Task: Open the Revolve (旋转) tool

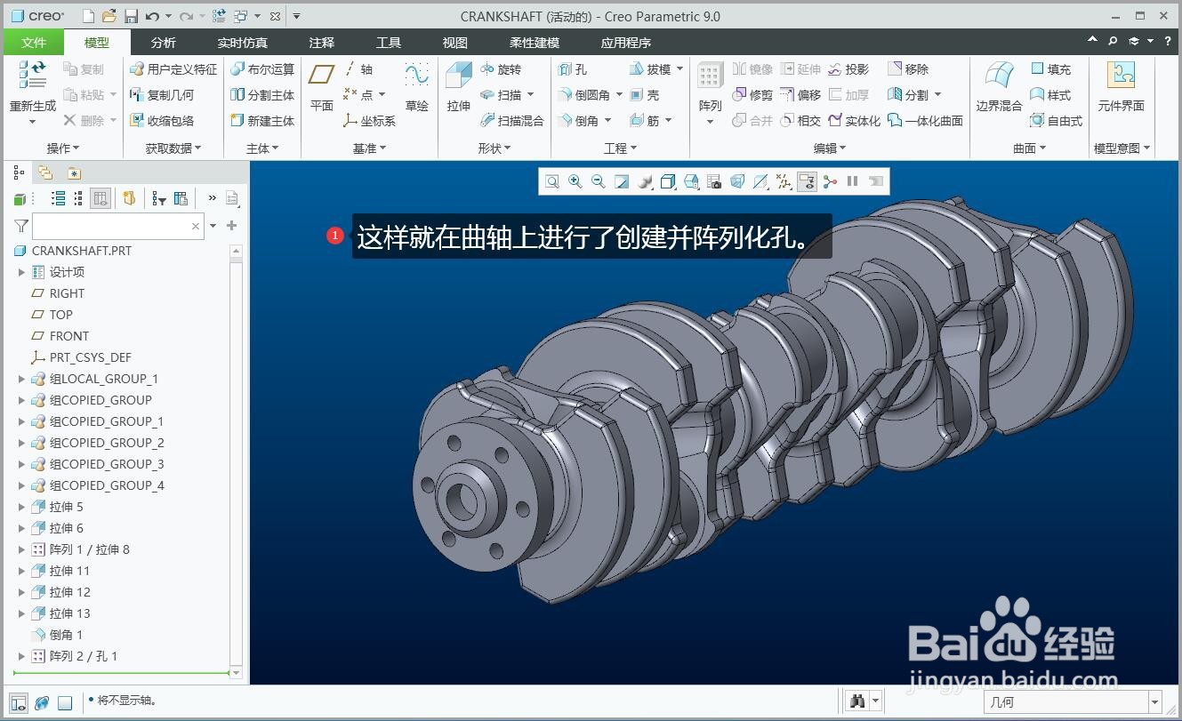Action: pos(501,69)
